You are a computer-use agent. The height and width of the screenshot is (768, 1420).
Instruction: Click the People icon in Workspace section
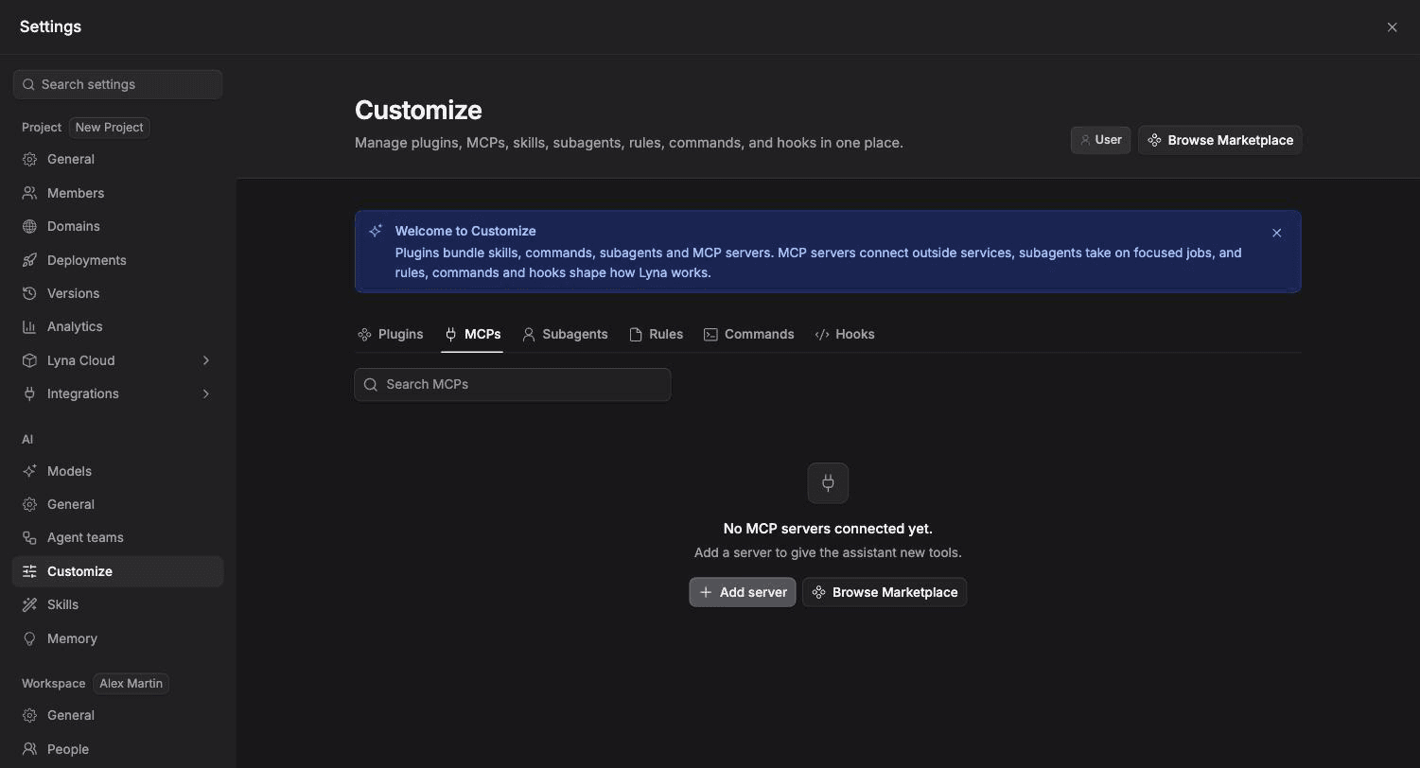(29, 749)
